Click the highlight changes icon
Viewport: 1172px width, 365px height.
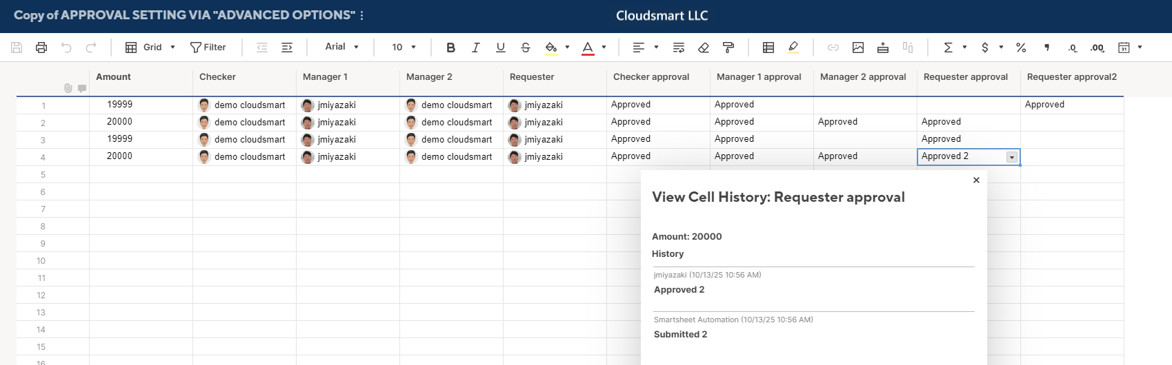793,48
